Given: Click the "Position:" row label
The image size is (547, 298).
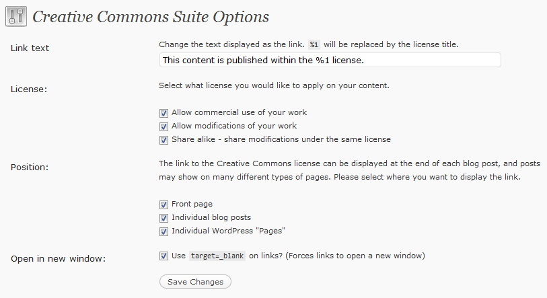Looking at the screenshot, I should tap(31, 166).
